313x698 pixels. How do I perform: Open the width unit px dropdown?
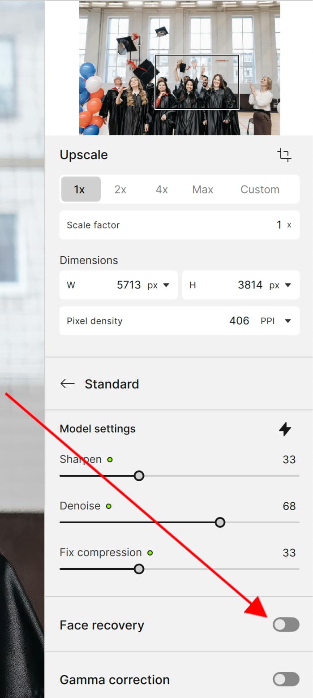[x=159, y=285]
